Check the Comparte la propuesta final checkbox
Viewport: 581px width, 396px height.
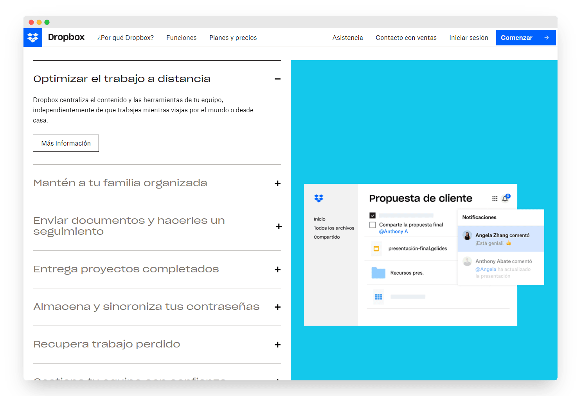(372, 225)
